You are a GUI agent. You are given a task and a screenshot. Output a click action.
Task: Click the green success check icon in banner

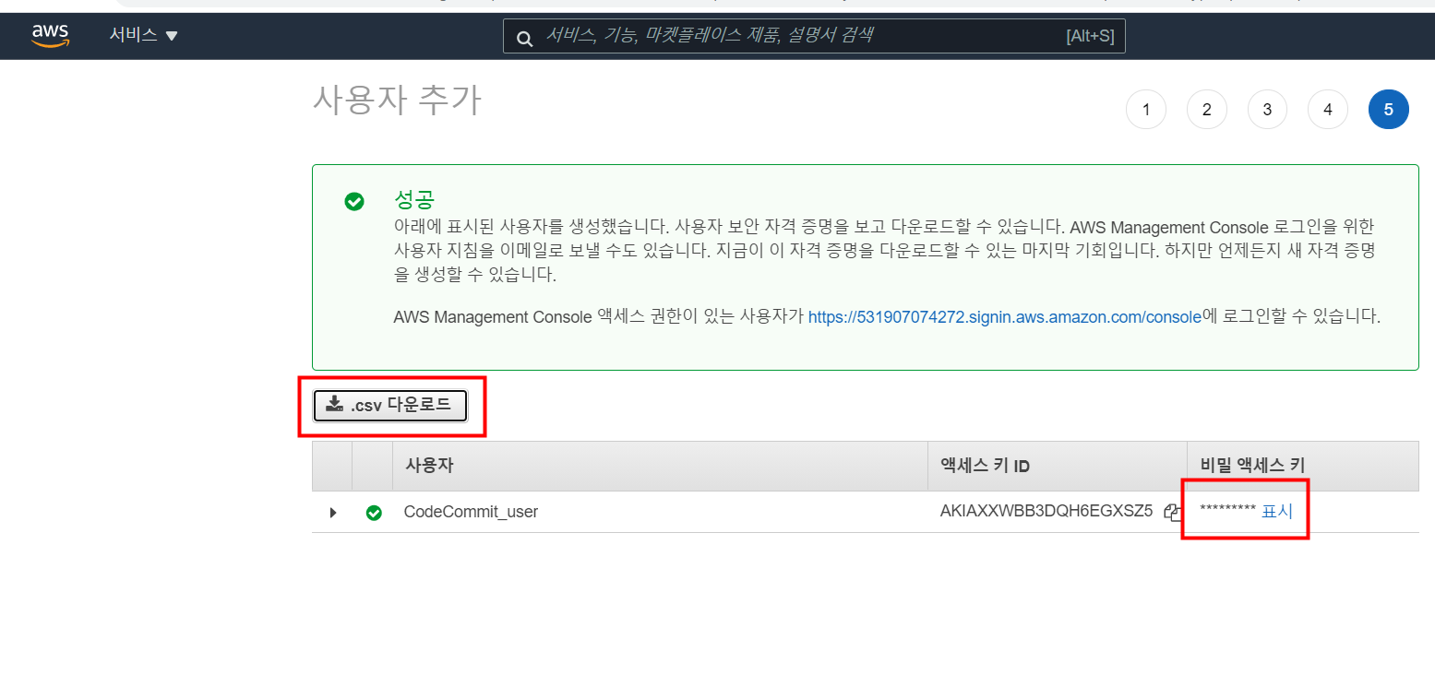click(354, 201)
